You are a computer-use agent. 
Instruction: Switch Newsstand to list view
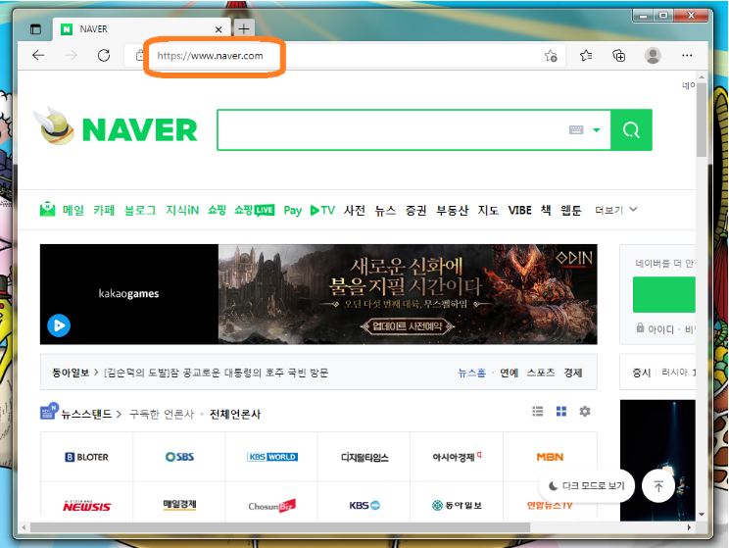[538, 411]
